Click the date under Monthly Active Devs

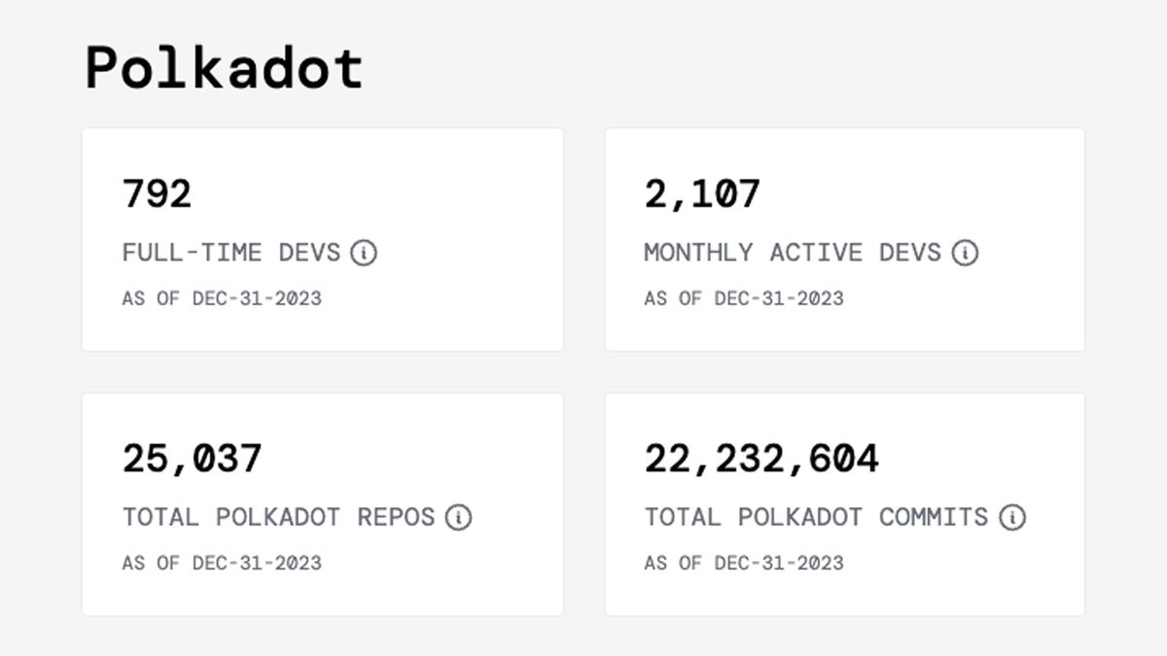[744, 298]
